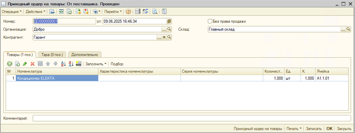Click the post document icon with green arrow

tap(78, 11)
